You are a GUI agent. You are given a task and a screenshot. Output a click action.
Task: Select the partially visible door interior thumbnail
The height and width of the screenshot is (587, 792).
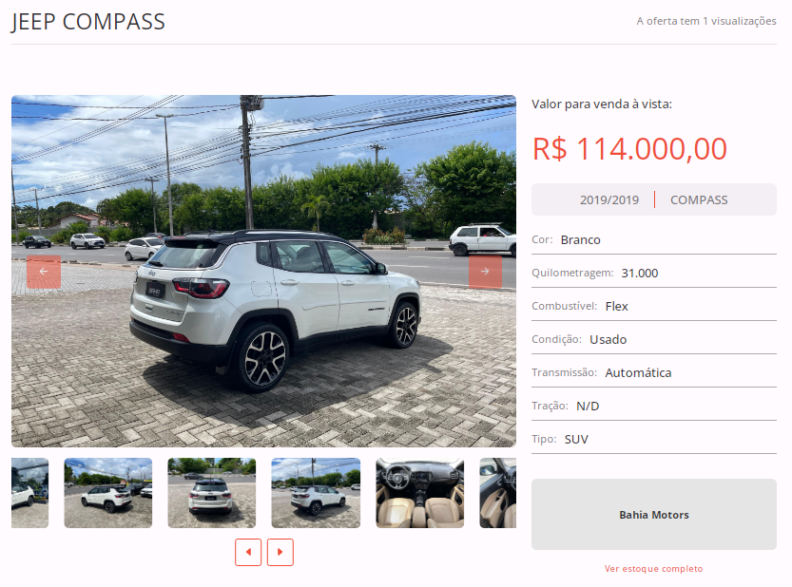click(498, 493)
